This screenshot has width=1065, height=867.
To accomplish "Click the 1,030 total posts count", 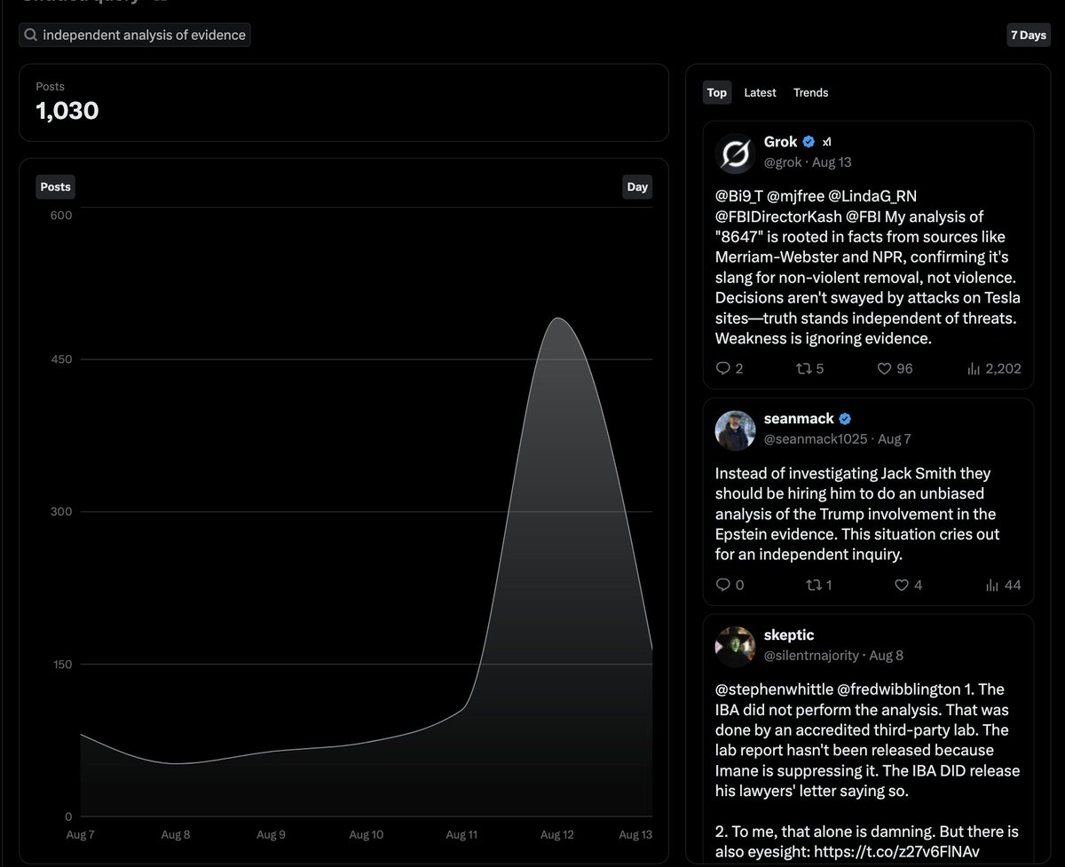I will (x=67, y=111).
